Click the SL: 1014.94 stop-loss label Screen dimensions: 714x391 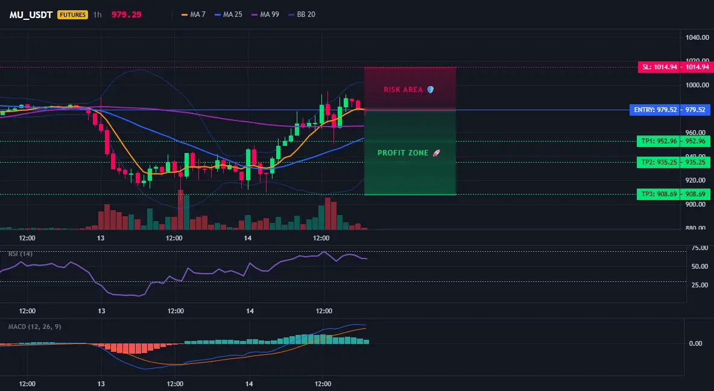pos(659,67)
